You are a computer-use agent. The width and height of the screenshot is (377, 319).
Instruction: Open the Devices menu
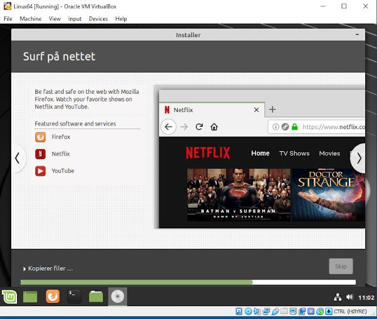click(x=98, y=19)
